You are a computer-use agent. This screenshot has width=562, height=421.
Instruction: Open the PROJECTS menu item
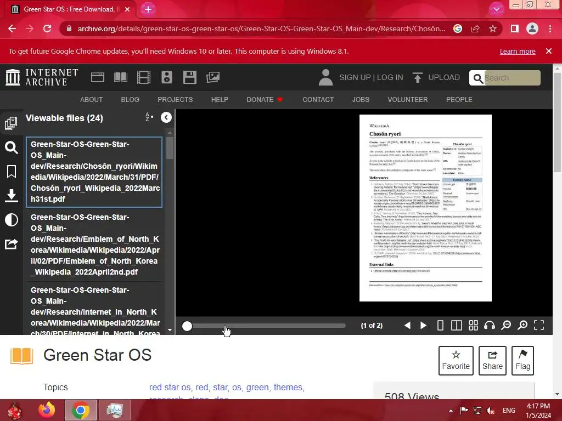(x=175, y=100)
